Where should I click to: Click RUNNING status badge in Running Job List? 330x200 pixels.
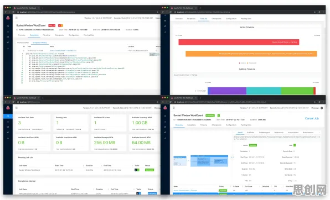pyautogui.click(x=149, y=170)
